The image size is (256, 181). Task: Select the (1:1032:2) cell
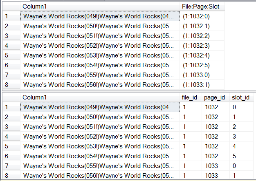click(x=202, y=36)
